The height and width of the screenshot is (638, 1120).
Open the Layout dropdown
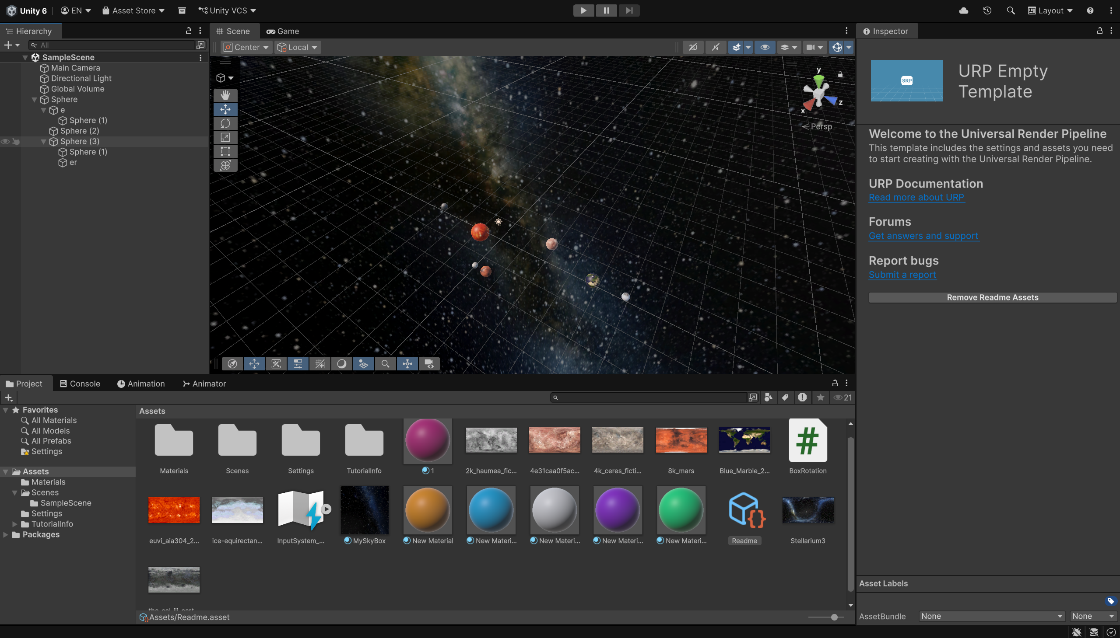click(x=1050, y=10)
